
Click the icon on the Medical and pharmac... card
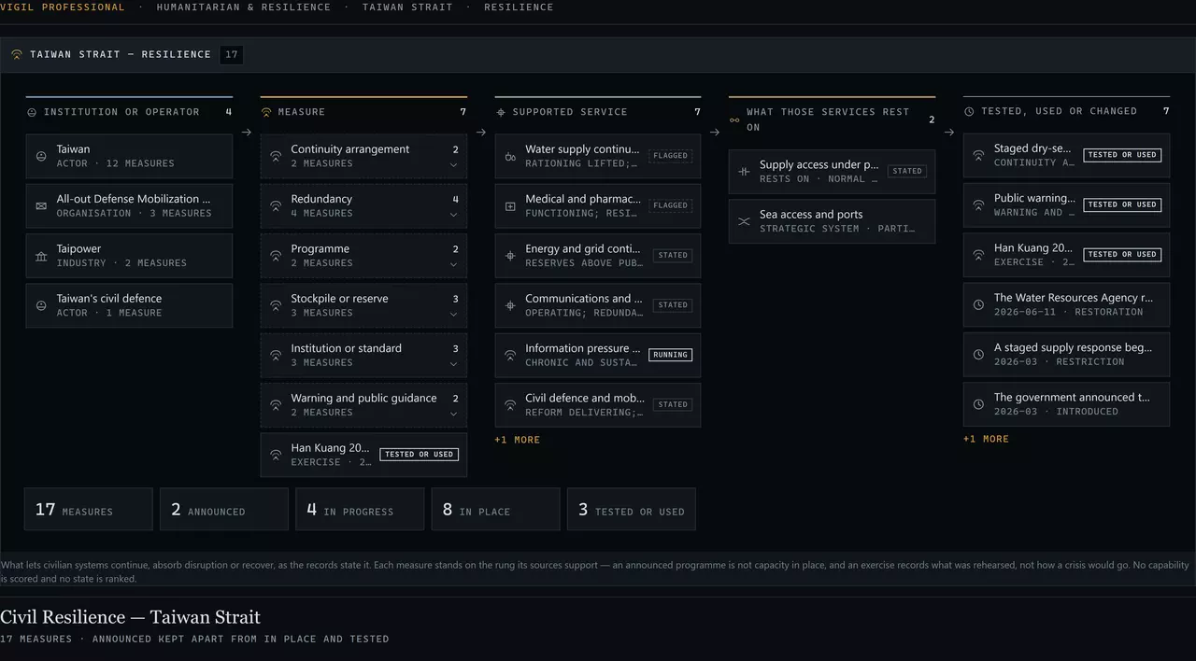(x=510, y=205)
